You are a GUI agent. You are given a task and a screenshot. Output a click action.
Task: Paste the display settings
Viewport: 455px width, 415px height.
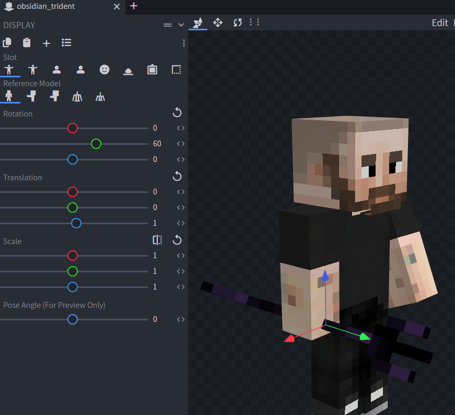coord(27,43)
